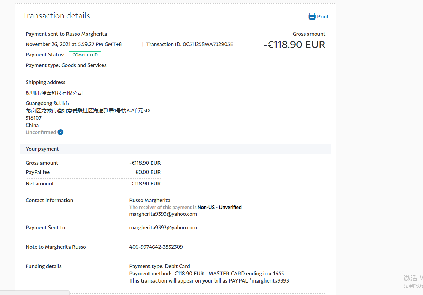Click the printer icon

[312, 17]
